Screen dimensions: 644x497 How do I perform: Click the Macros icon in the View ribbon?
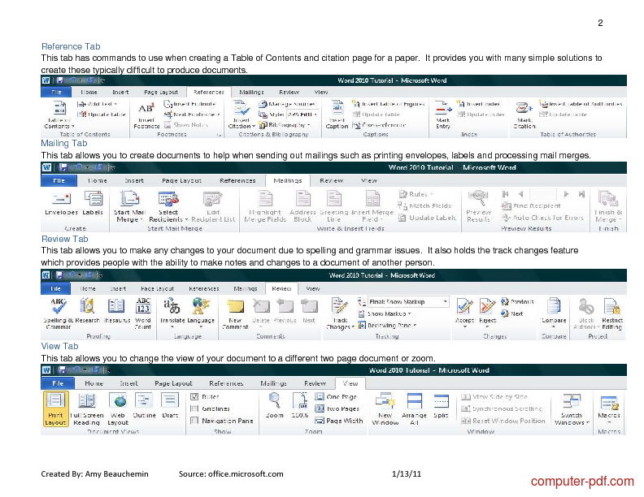point(609,402)
